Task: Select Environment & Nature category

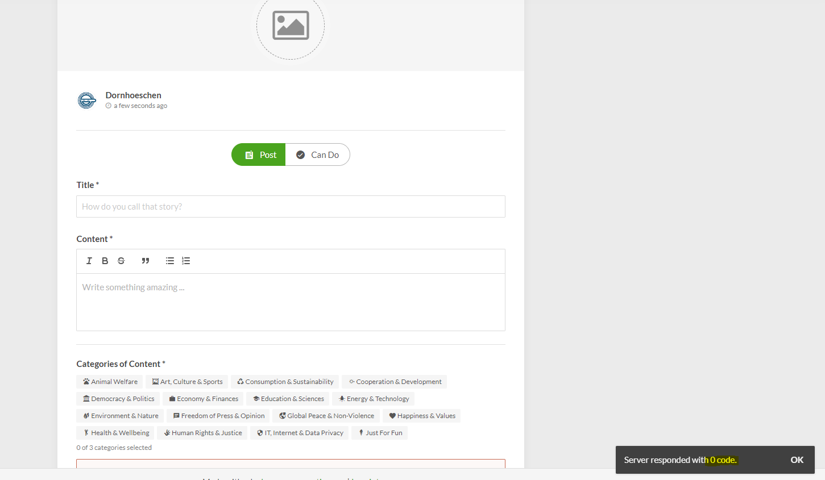Action: 120,416
